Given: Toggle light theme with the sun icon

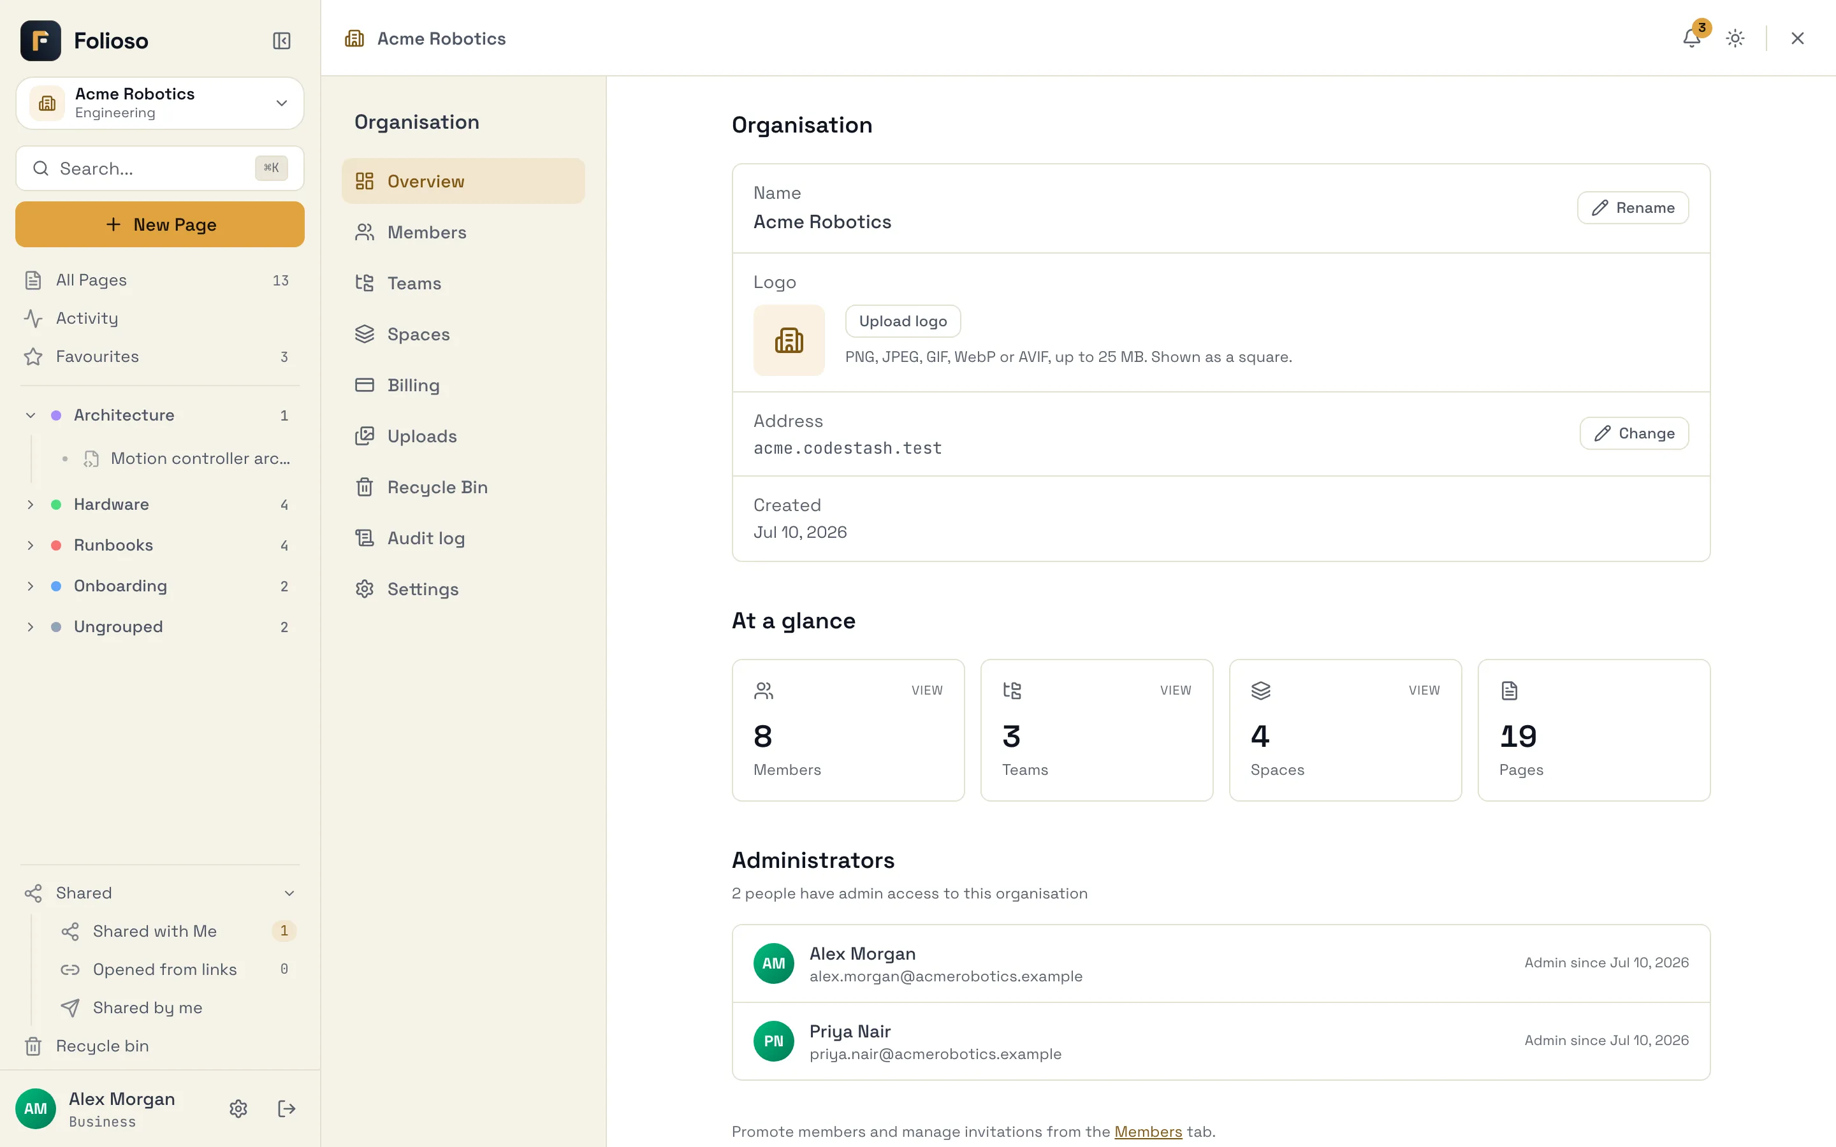Looking at the screenshot, I should (1735, 38).
